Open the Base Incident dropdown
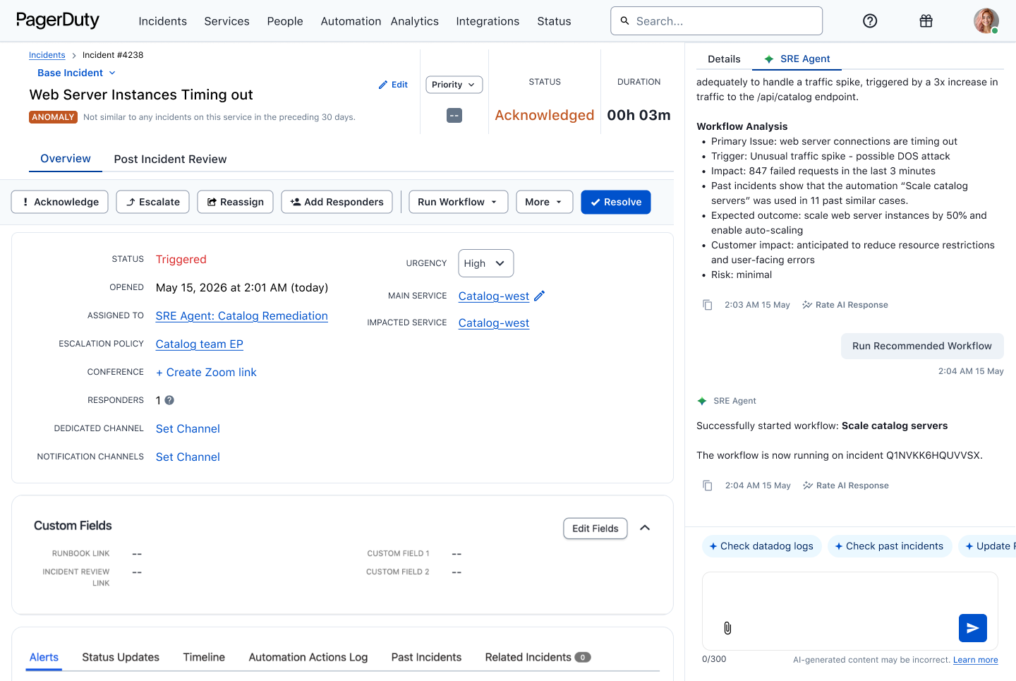The height and width of the screenshot is (681, 1016). [x=76, y=73]
